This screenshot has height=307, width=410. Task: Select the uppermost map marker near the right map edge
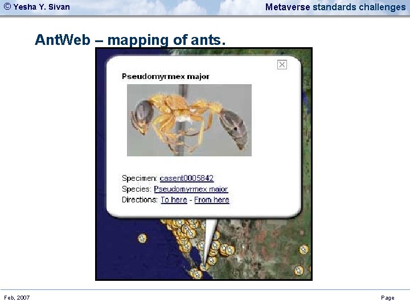click(x=304, y=250)
